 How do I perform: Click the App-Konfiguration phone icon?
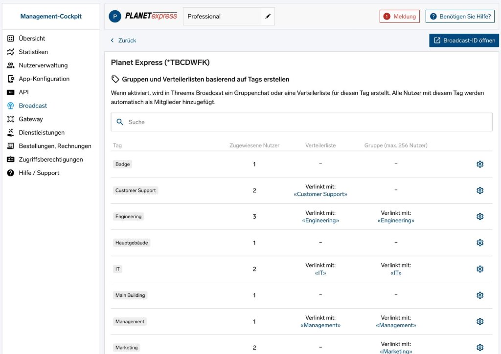(11, 79)
